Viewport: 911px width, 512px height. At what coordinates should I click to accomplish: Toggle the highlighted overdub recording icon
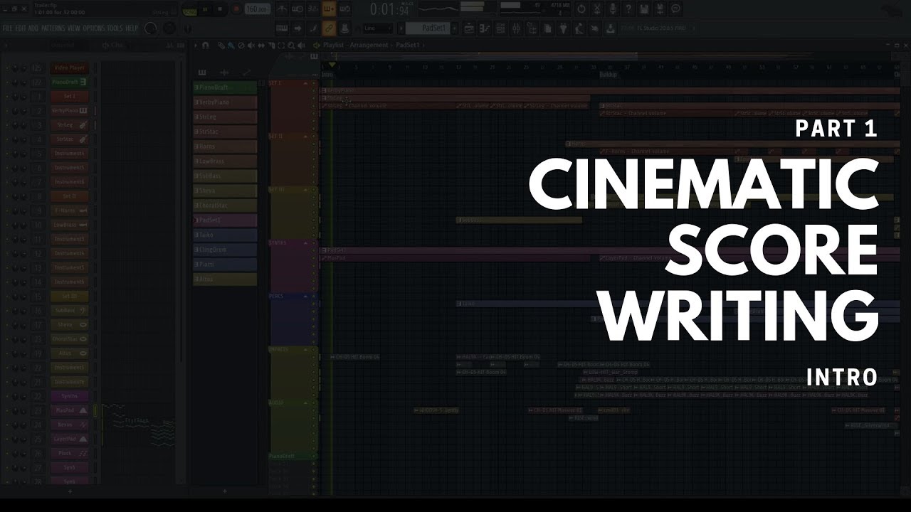coord(329,9)
